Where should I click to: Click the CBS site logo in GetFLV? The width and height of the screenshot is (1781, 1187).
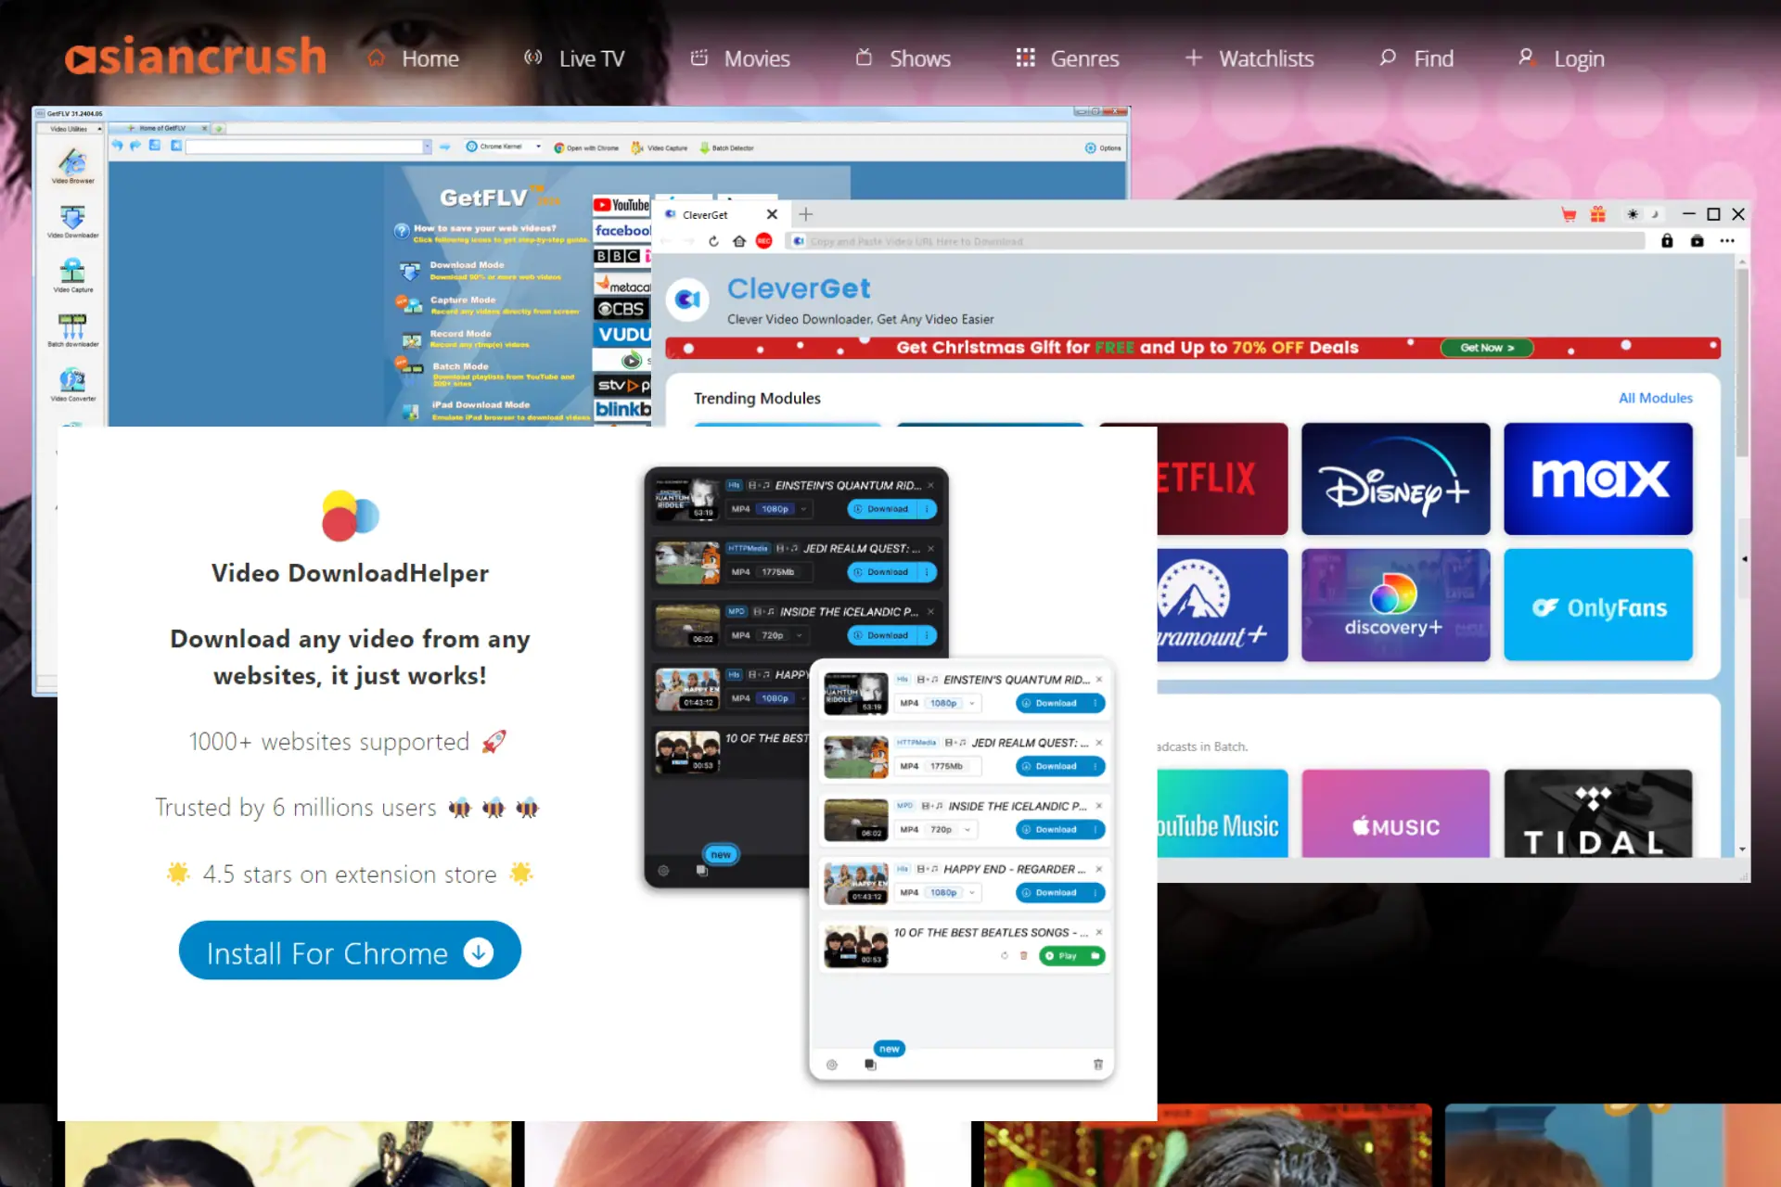(x=621, y=309)
